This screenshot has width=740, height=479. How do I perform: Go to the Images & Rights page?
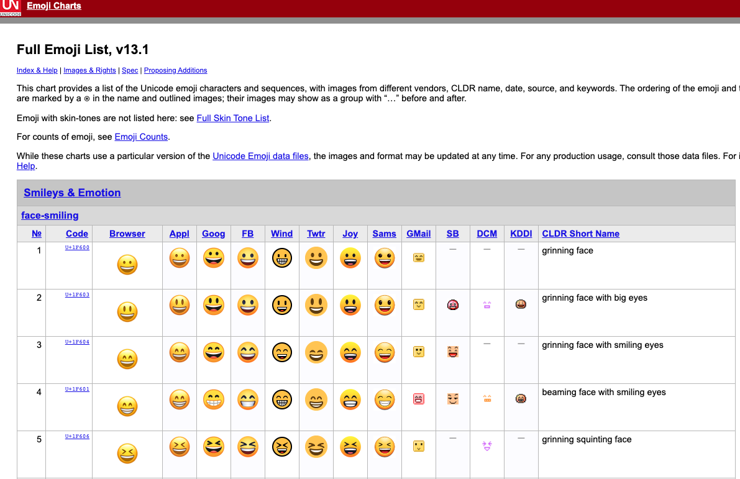click(x=89, y=70)
